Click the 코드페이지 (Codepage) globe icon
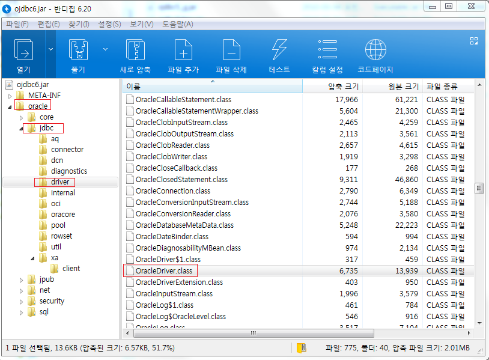The image size is (489, 360). (x=375, y=50)
